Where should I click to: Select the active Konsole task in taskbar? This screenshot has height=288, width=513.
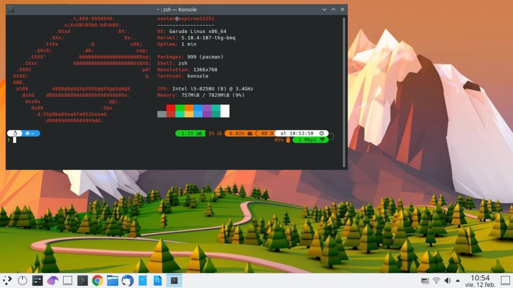click(x=174, y=280)
